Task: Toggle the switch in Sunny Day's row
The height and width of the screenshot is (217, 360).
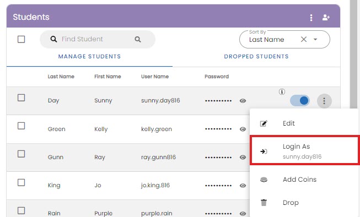Action: coord(300,101)
